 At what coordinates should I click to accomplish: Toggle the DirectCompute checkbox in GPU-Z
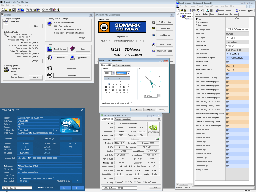point(144,182)
